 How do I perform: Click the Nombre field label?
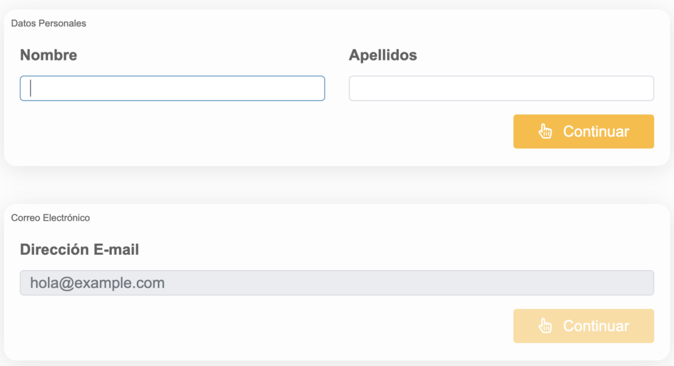(48, 55)
